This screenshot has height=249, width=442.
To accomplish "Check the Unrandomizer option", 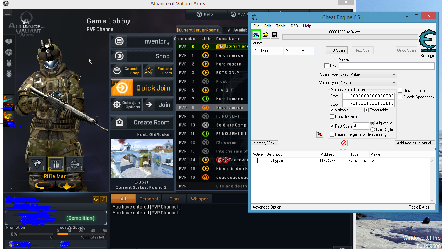I will coord(400,91).
